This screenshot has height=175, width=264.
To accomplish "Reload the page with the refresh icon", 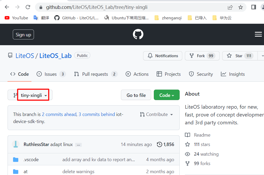I will tap(28, 7).
